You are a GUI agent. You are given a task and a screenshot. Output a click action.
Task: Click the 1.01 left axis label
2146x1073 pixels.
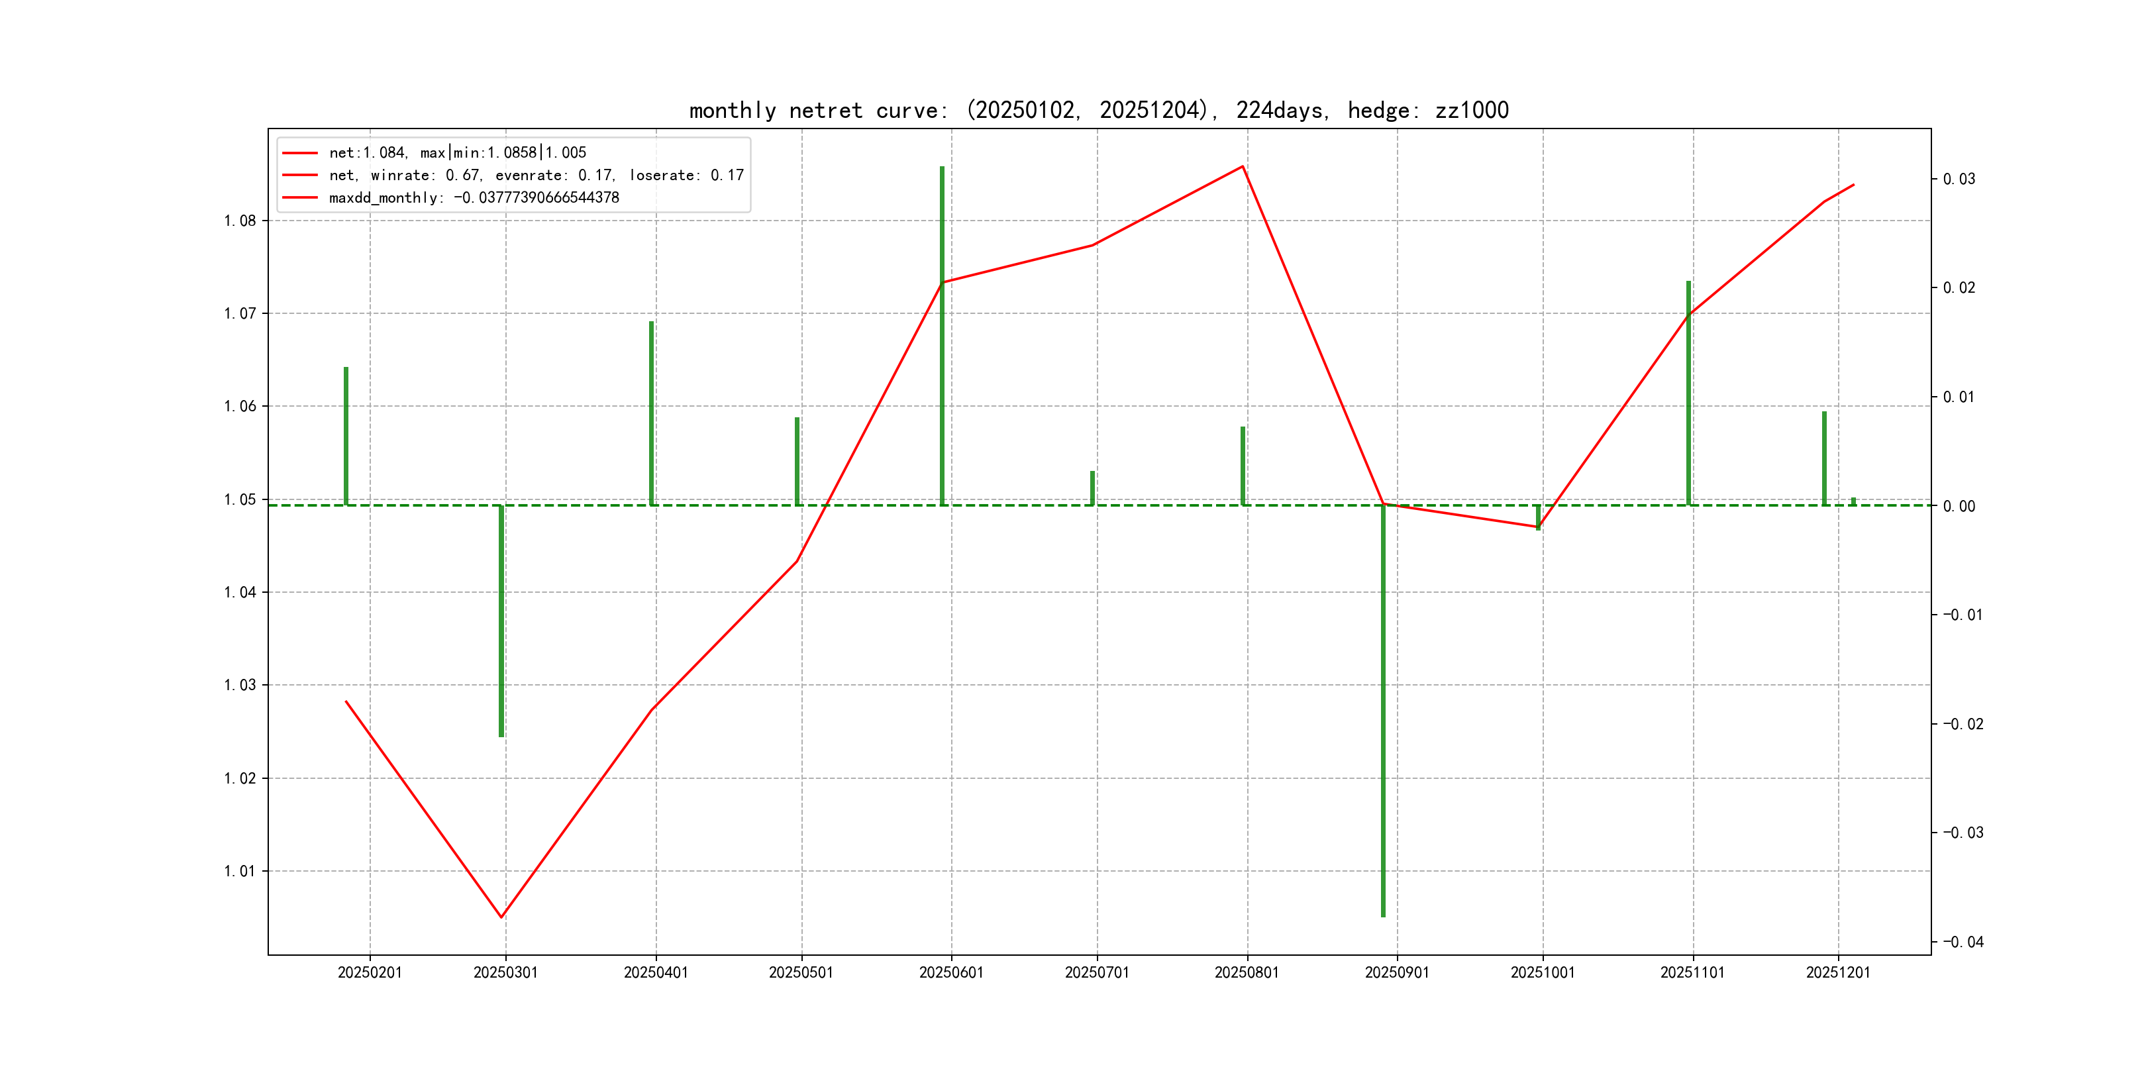coord(240,872)
